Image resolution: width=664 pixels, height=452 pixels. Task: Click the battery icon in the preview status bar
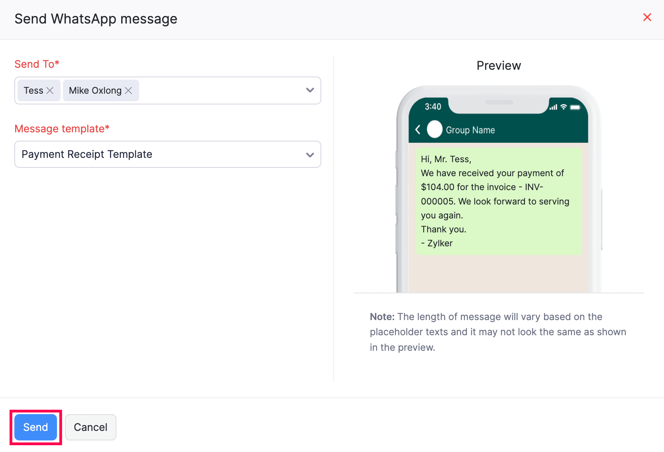[575, 107]
